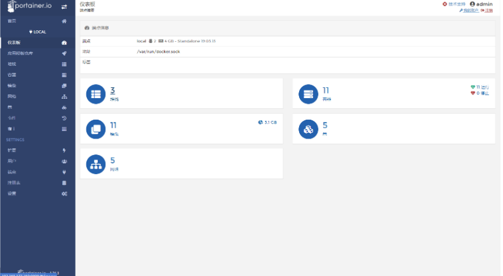Open the Images tile showing 3.1 GB
The height and width of the screenshot is (276, 503).
click(182, 129)
